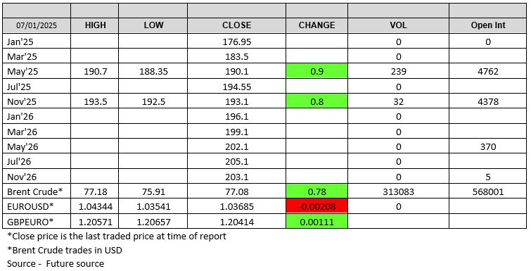The width and height of the screenshot is (531, 271).
Task: Click the red -0.00208 change cell
Action: [316, 206]
